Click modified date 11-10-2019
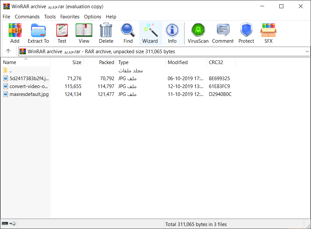 pyautogui.click(x=185, y=94)
